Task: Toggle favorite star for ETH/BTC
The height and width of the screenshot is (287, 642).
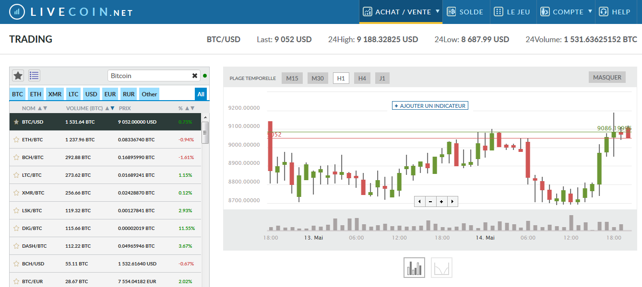Action: tap(16, 139)
